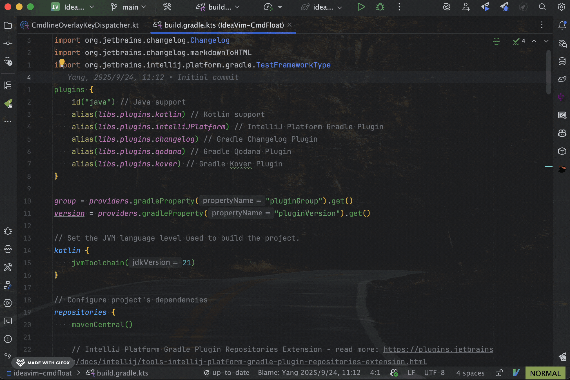Screen dimensions: 570x380
Task: Open the Build hammer tool icon
Action: (167, 7)
